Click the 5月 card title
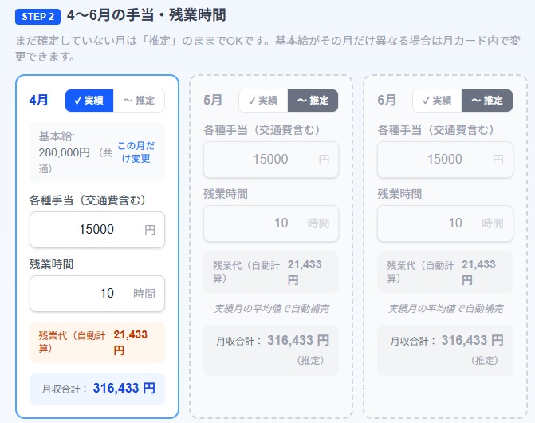This screenshot has height=423, width=535. tap(213, 101)
